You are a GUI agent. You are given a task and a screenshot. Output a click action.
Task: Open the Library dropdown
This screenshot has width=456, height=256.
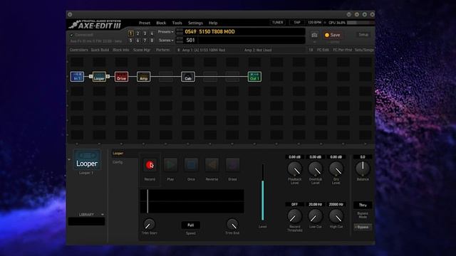pyautogui.click(x=103, y=215)
